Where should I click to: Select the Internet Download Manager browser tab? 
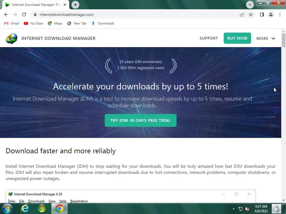(35, 5)
